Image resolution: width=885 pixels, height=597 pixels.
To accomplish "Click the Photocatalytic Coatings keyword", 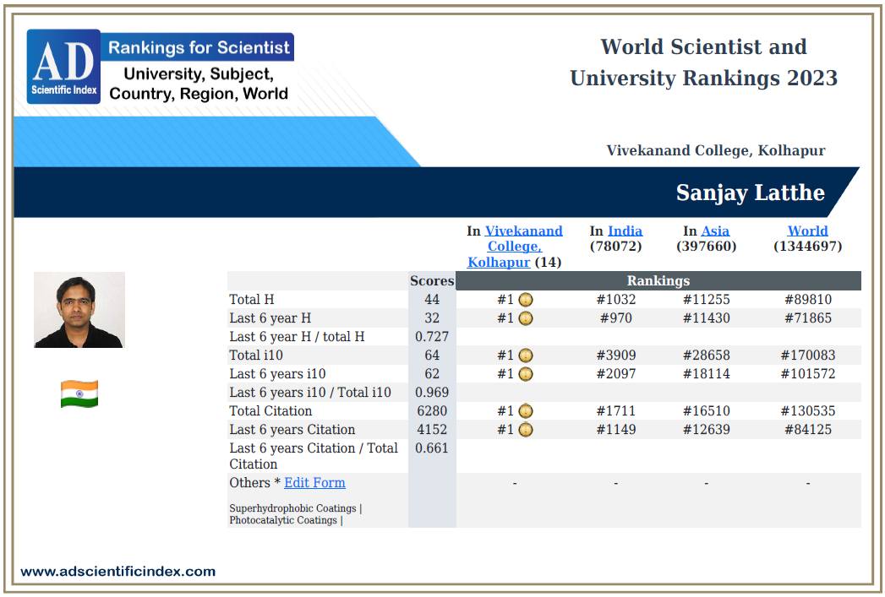I will pyautogui.click(x=283, y=520).
